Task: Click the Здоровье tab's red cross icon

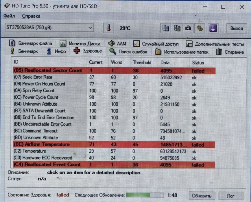Action: [x=77, y=50]
